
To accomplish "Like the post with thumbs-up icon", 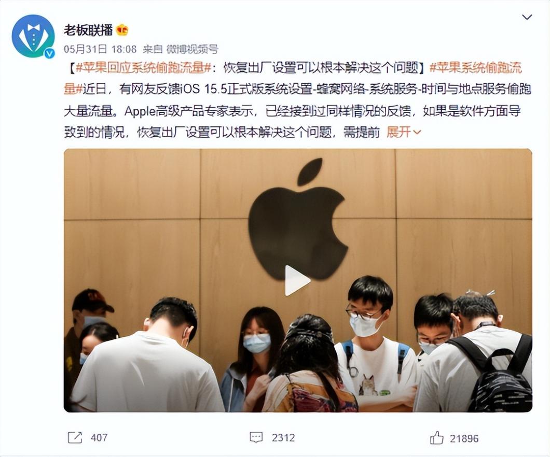I will [437, 438].
